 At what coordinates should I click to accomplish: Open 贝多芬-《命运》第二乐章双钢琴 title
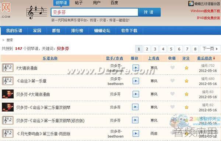coord(43,107)
